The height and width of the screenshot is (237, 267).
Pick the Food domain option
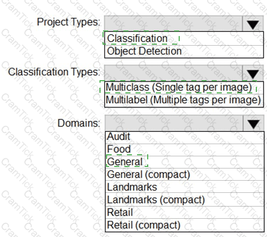(185, 150)
